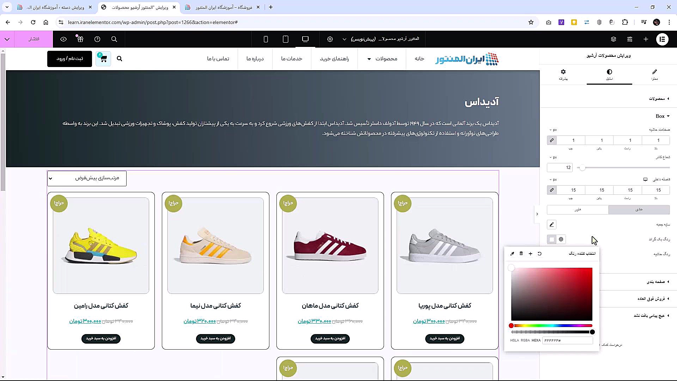This screenshot has height=381, width=677.
Task: Open the Finder search in Elementor bar
Action: click(x=114, y=39)
